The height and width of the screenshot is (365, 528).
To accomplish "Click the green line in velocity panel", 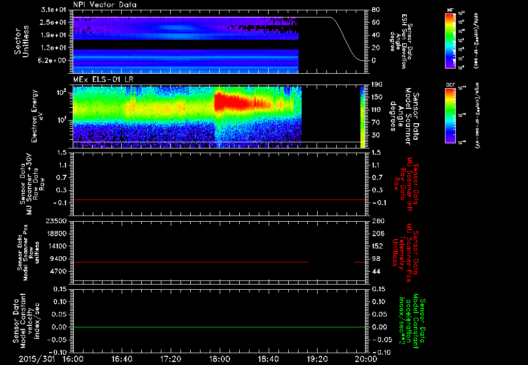I will point(219,327).
